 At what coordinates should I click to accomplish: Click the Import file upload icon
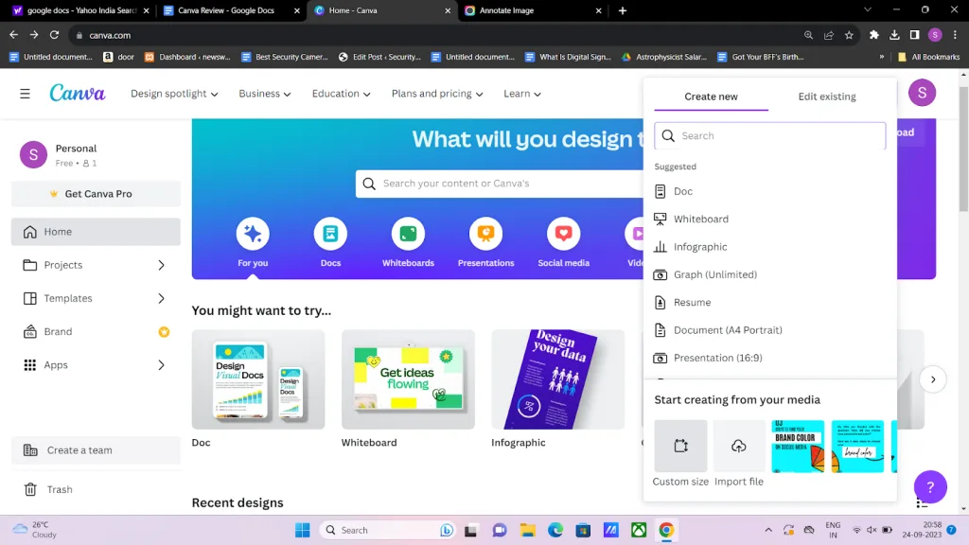click(x=739, y=446)
